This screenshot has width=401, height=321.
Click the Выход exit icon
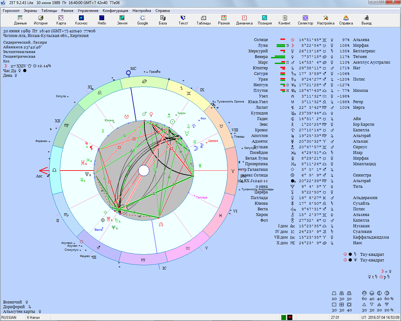[367, 20]
